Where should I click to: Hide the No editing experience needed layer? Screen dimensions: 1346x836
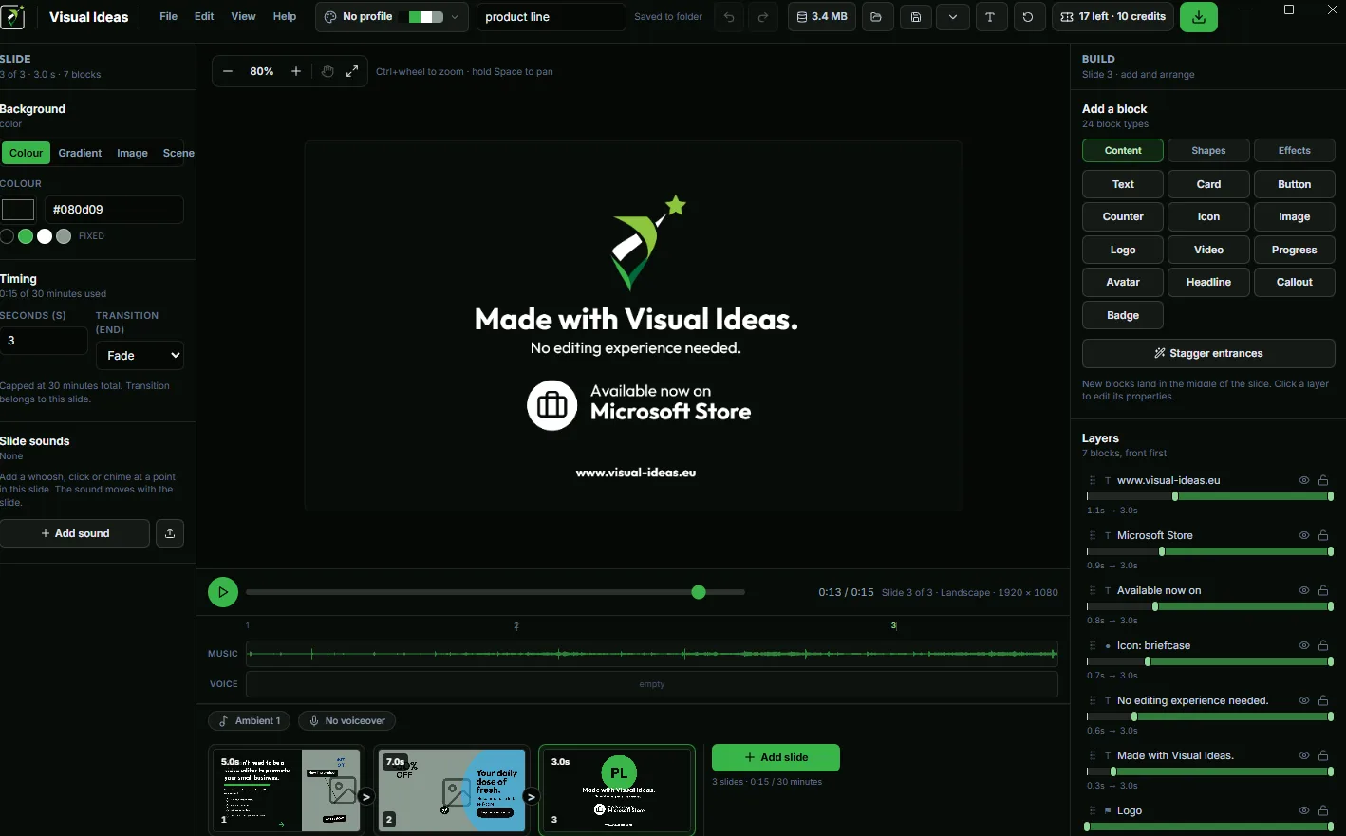1304,700
